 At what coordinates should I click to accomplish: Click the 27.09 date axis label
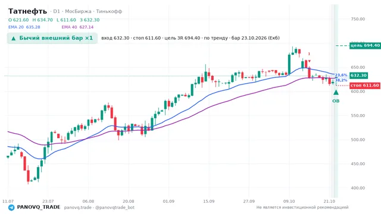tap(249, 202)
